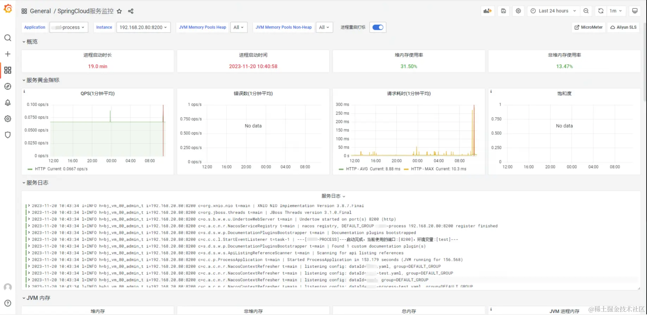Open the search dashboards icon in sidebar
The height and width of the screenshot is (315, 647).
[8, 38]
